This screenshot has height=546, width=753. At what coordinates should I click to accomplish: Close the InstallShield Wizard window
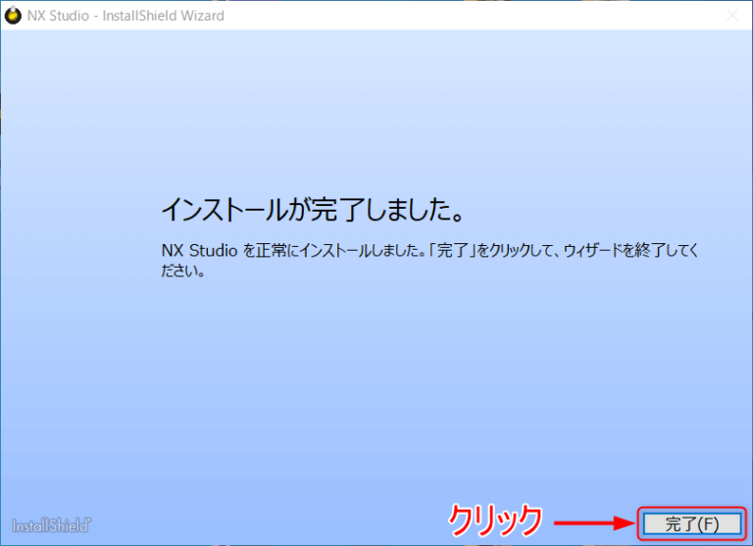point(730,16)
